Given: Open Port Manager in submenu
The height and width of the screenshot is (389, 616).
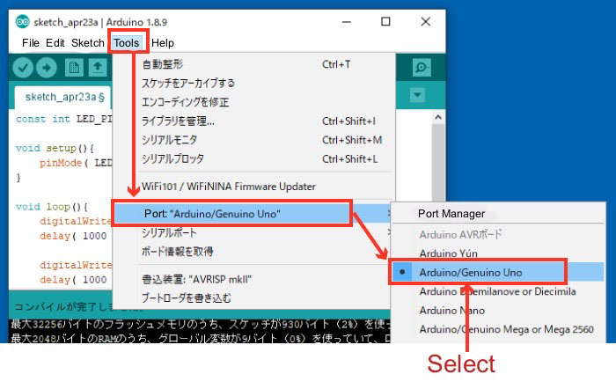Looking at the screenshot, I should 498,213.
